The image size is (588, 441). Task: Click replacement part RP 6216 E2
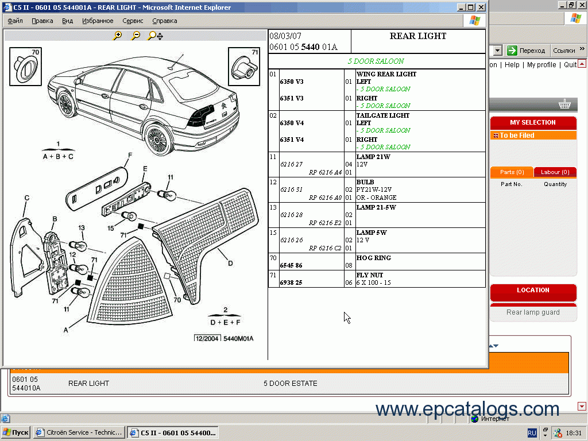pyautogui.click(x=326, y=223)
